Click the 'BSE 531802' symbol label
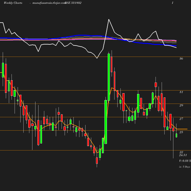Viewport: 191px width, 191px height. point(73,3)
